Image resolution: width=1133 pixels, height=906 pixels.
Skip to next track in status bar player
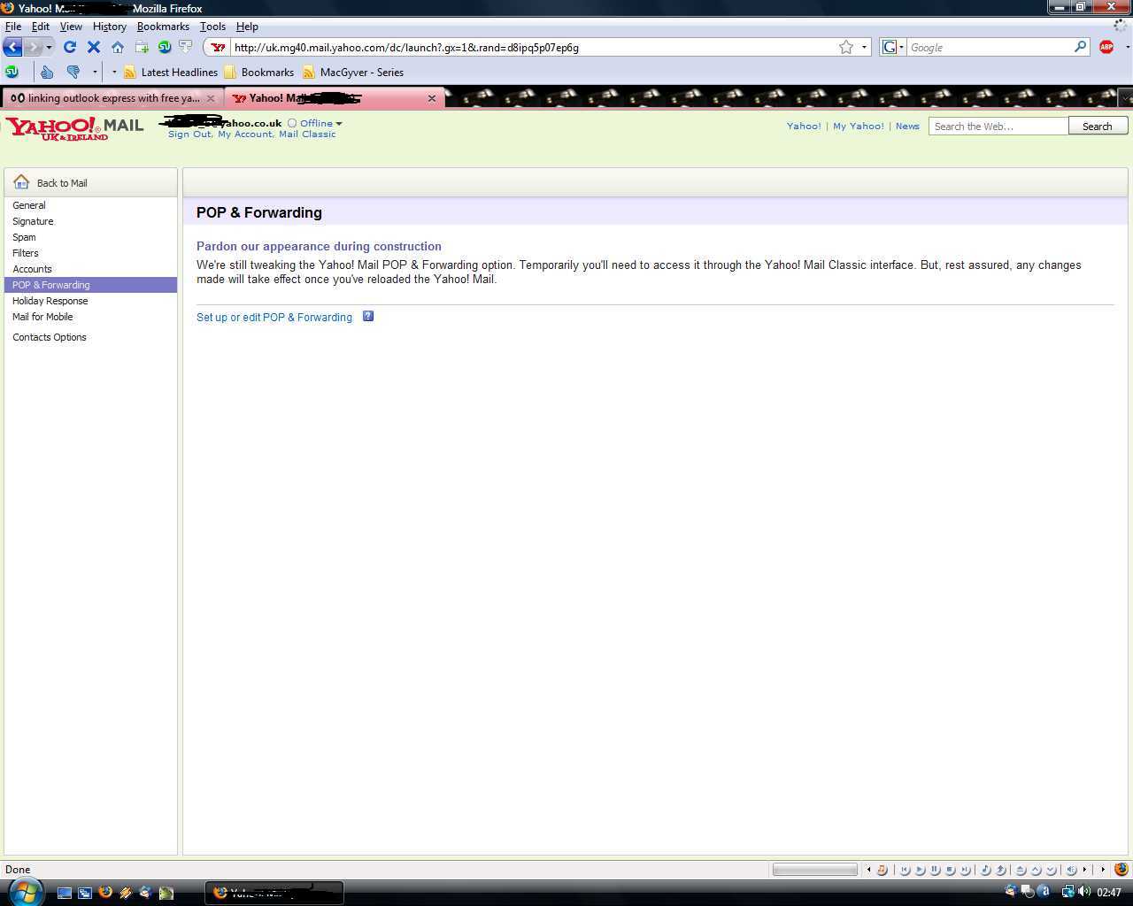(x=965, y=870)
